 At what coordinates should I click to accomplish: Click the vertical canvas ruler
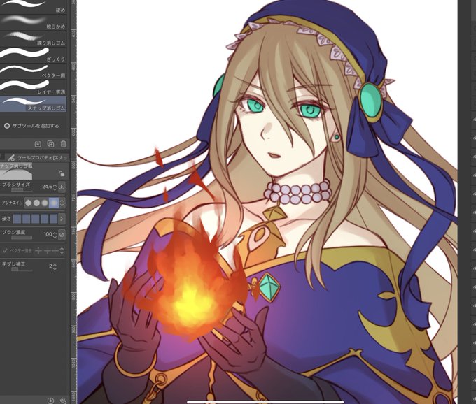pyautogui.click(x=73, y=202)
